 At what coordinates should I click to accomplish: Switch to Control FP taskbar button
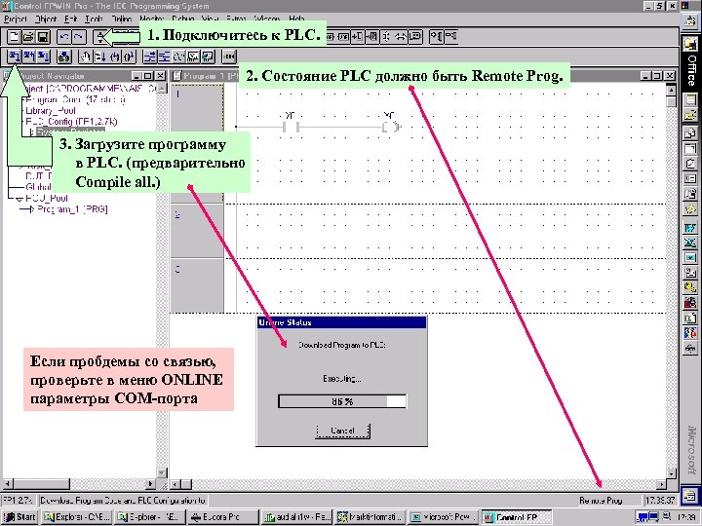517,517
